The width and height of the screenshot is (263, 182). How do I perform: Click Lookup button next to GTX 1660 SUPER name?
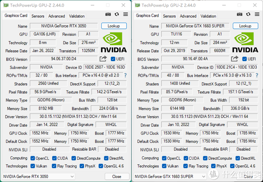pos(245,26)
